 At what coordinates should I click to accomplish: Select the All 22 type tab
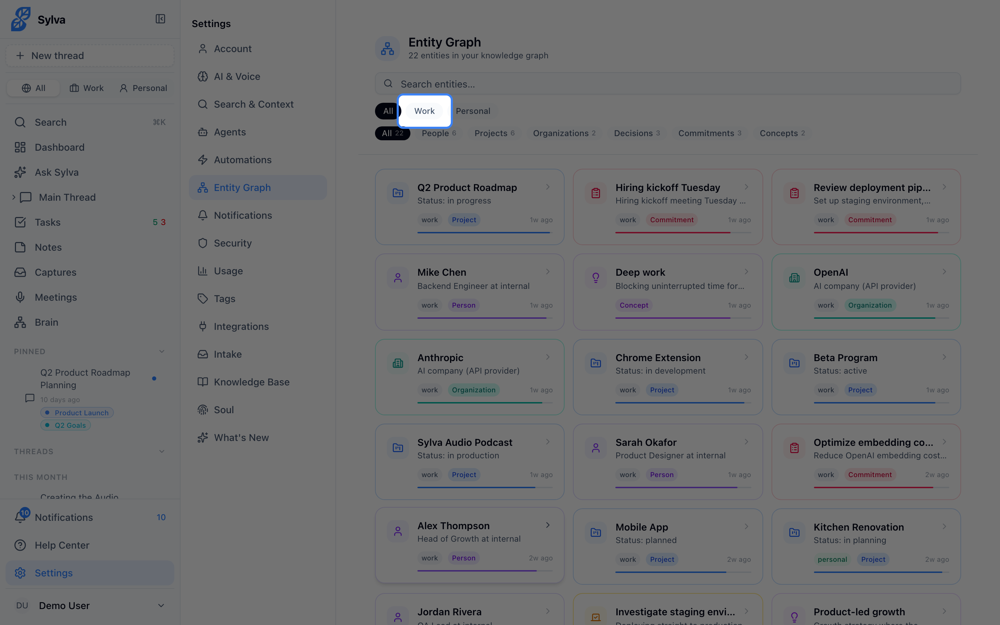click(x=392, y=133)
